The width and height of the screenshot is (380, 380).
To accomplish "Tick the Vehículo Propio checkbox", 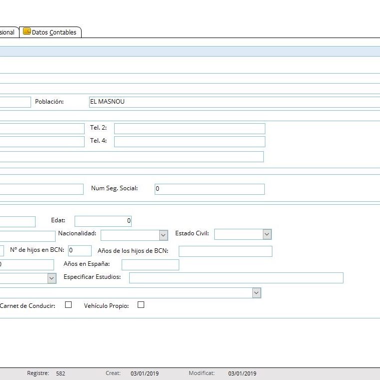I will 141,304.
